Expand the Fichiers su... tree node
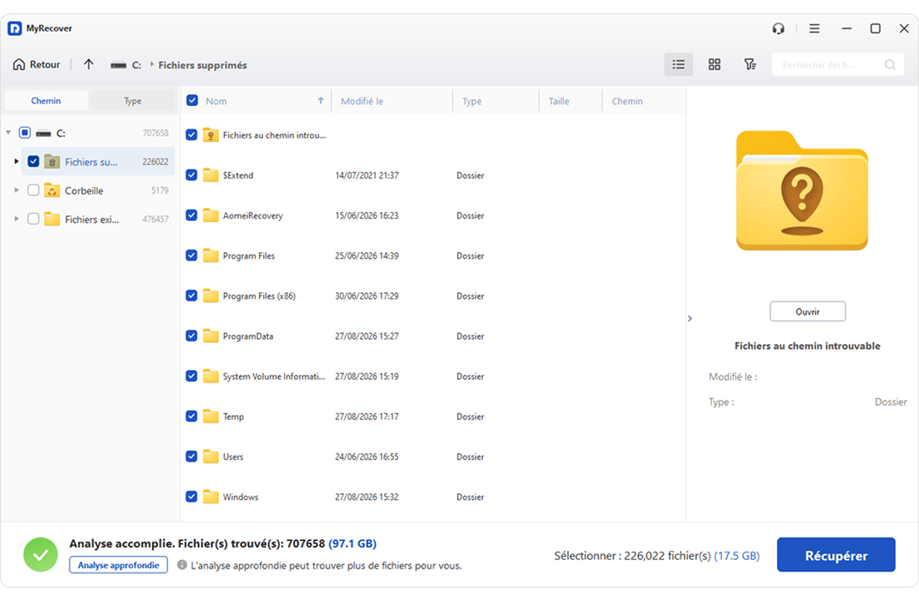Screen dimensions: 919x601 17,161
